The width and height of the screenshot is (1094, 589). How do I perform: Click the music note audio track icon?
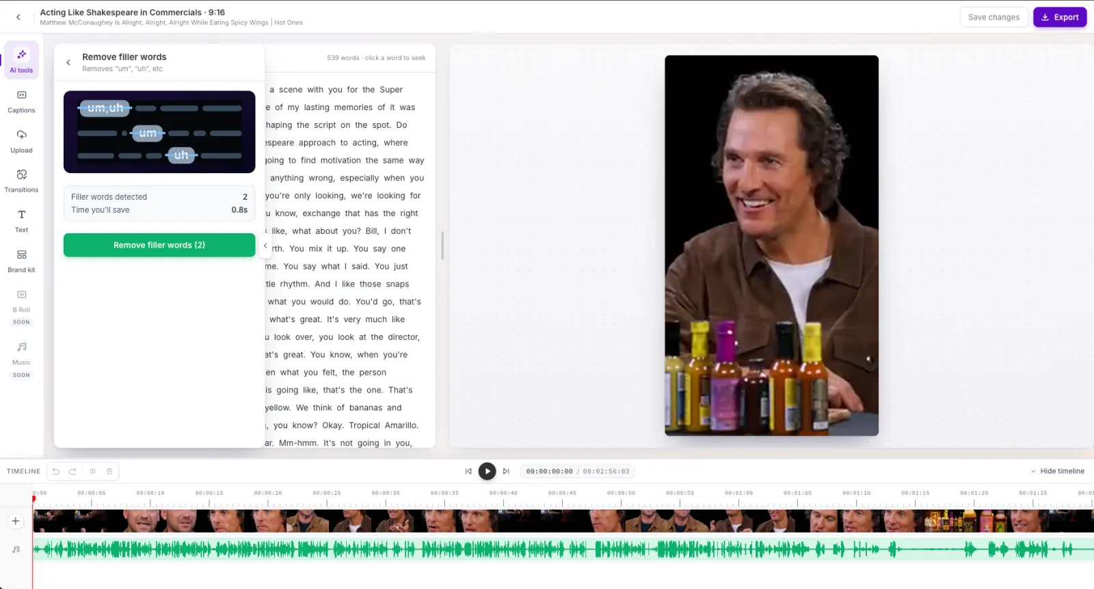[16, 549]
